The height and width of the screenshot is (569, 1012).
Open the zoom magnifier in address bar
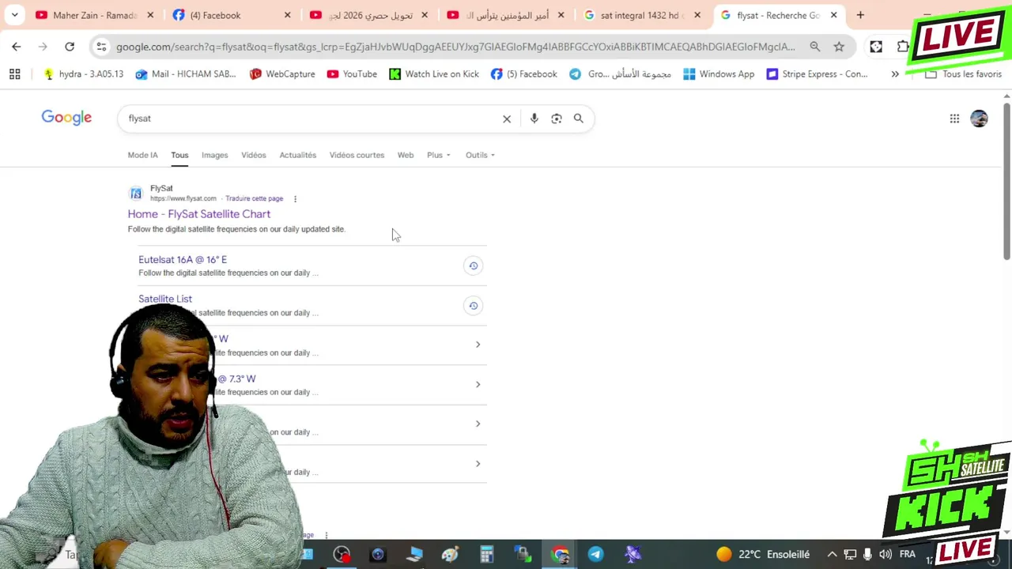pyautogui.click(x=814, y=47)
